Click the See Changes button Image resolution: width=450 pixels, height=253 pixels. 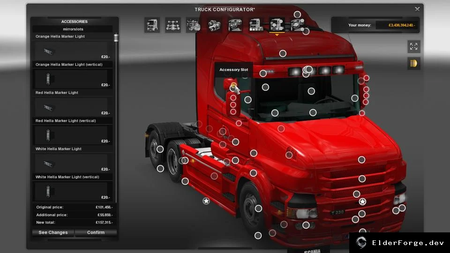coord(53,232)
